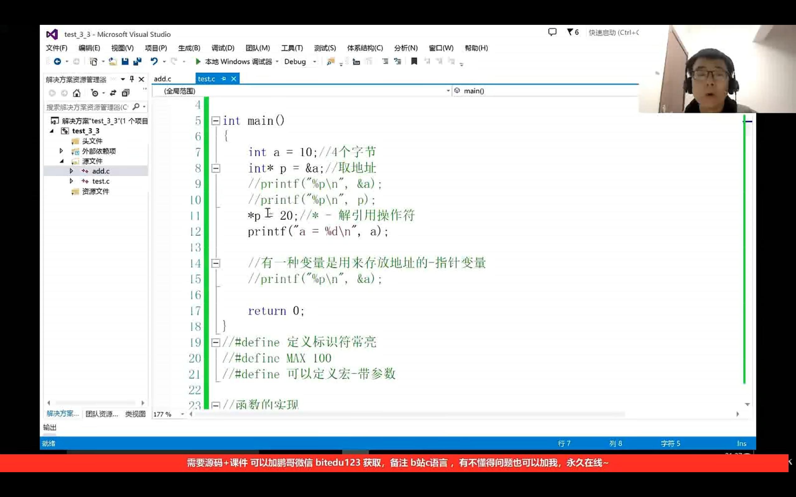Viewport: 796px width, 497px height.
Task: Click the 搜索解决方案资源管理器 search field
Action: pyautogui.click(x=87, y=107)
